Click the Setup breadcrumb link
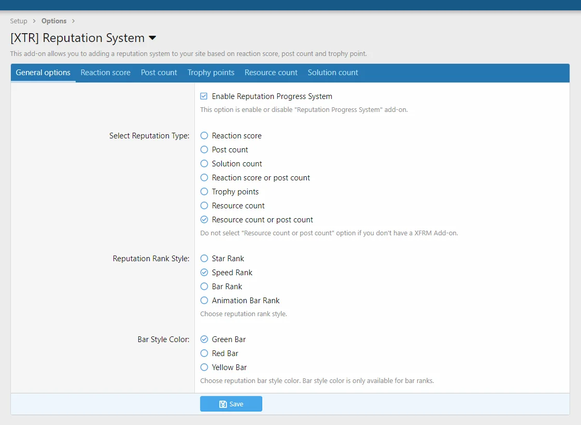This screenshot has width=581, height=425. pyautogui.click(x=19, y=21)
